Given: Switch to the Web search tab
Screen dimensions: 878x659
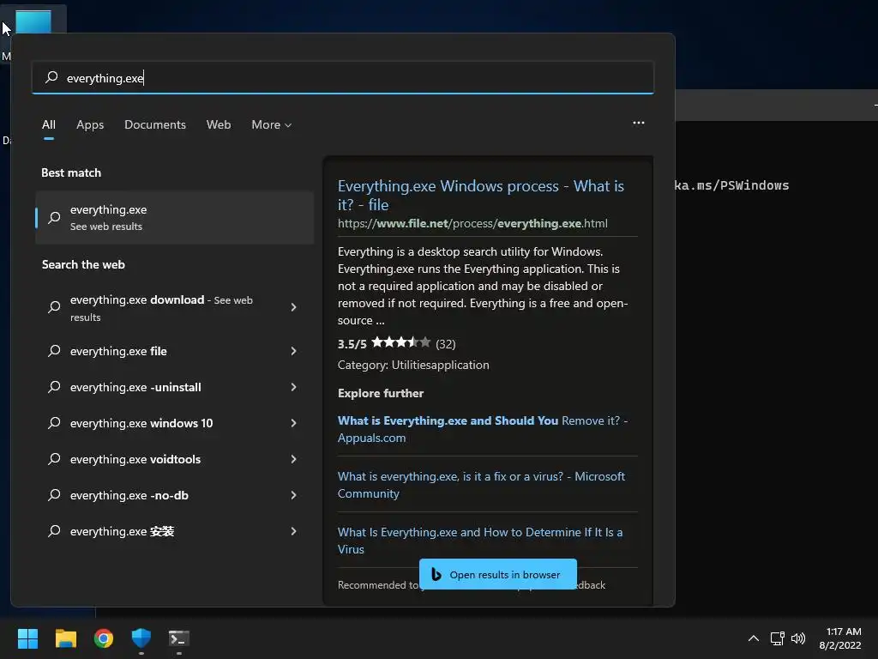Looking at the screenshot, I should (219, 124).
